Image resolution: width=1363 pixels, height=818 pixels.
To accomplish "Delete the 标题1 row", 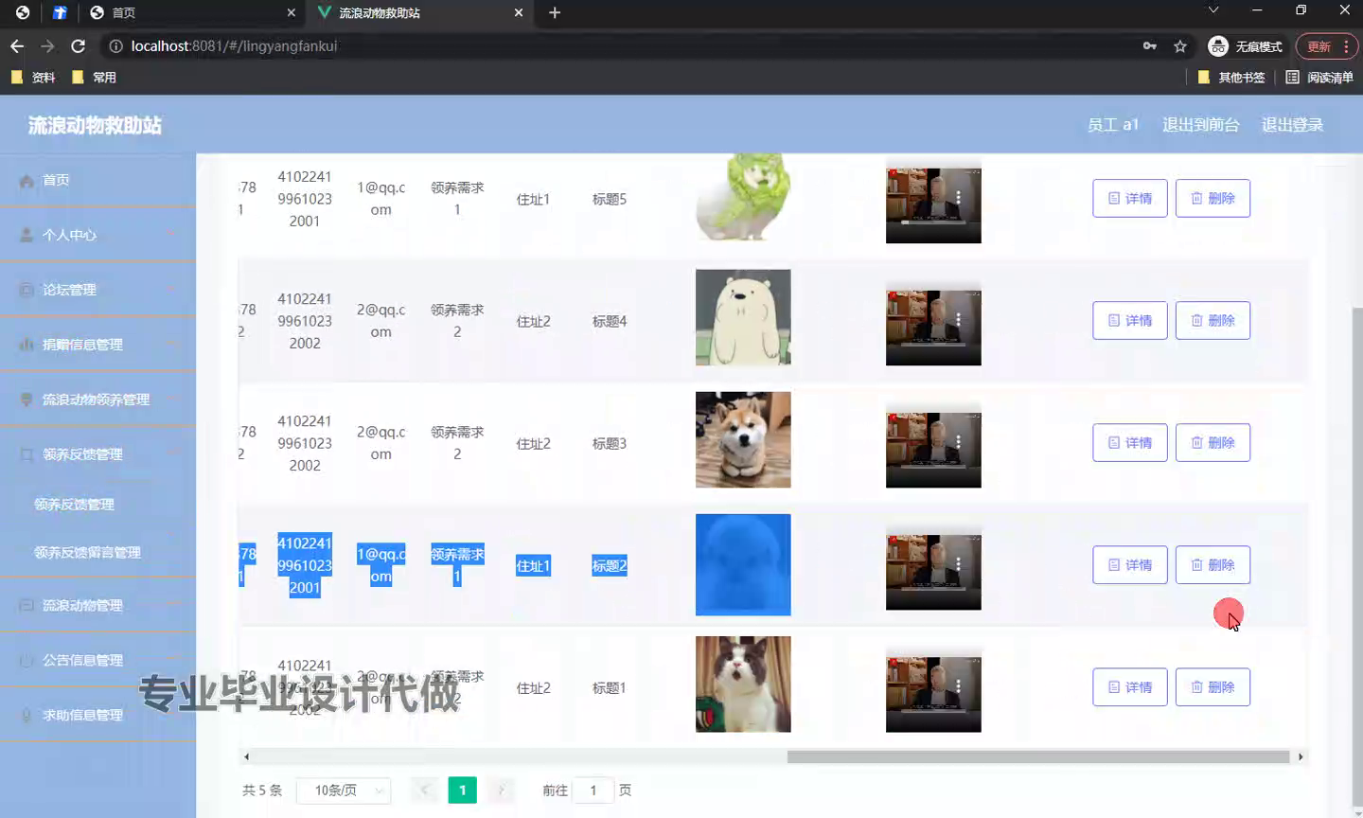I will coord(1213,686).
